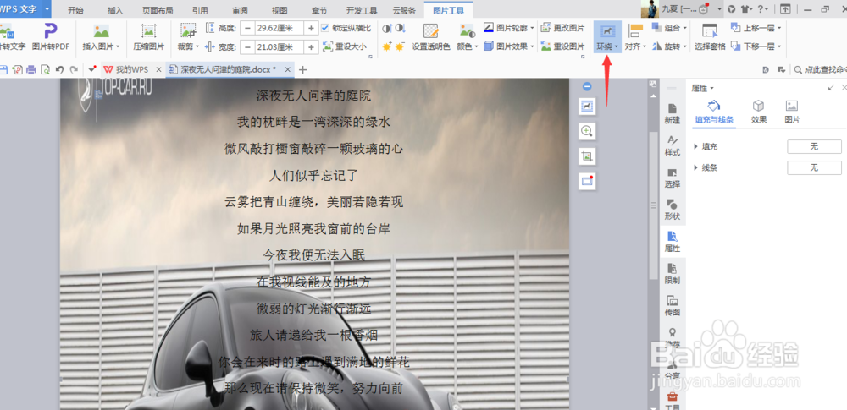Increase height with the plus stepper

[x=311, y=28]
